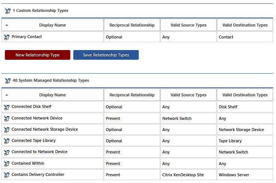This screenshot has height=183, width=276.
Task: Click the Custom Relationship Types section icon
Action: pos(7,11)
